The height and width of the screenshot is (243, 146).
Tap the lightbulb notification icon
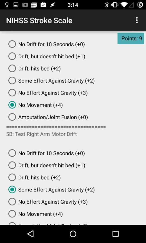click(x=7, y=5)
